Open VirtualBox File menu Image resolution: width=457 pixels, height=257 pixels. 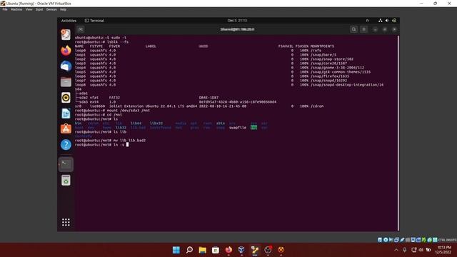(5, 9)
